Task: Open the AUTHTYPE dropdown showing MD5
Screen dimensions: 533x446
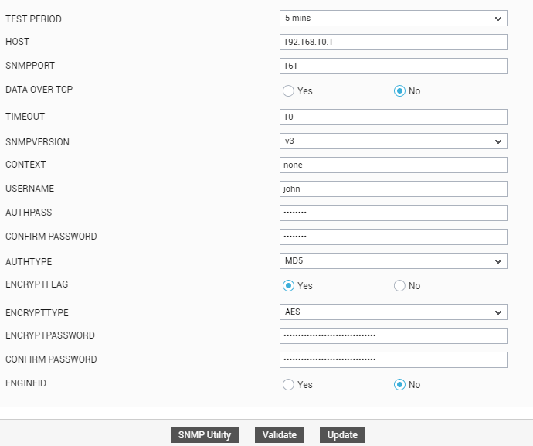Action: pos(393,260)
